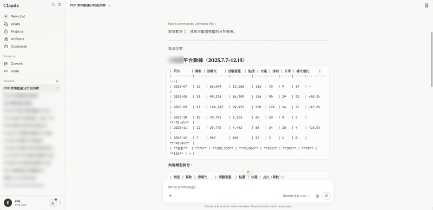
Task: Click the plus attachment button in composer
Action: (x=170, y=195)
